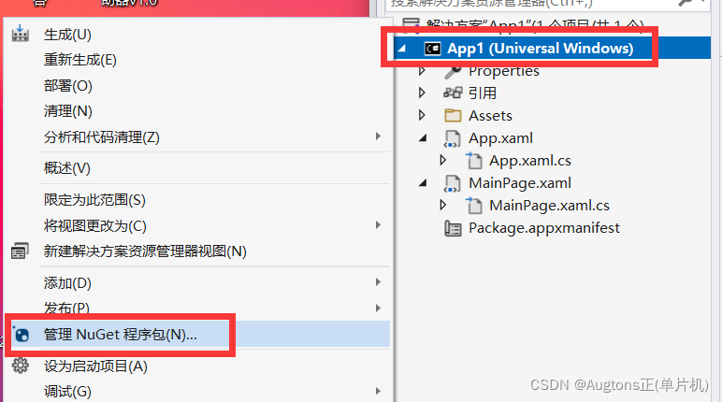Image resolution: width=722 pixels, height=402 pixels.
Task: Click submenu arrow beside 将视图更改为
Action: click(378, 225)
